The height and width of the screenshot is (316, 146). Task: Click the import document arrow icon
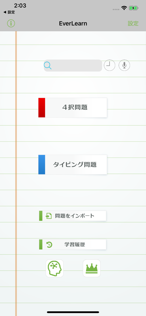49,216
